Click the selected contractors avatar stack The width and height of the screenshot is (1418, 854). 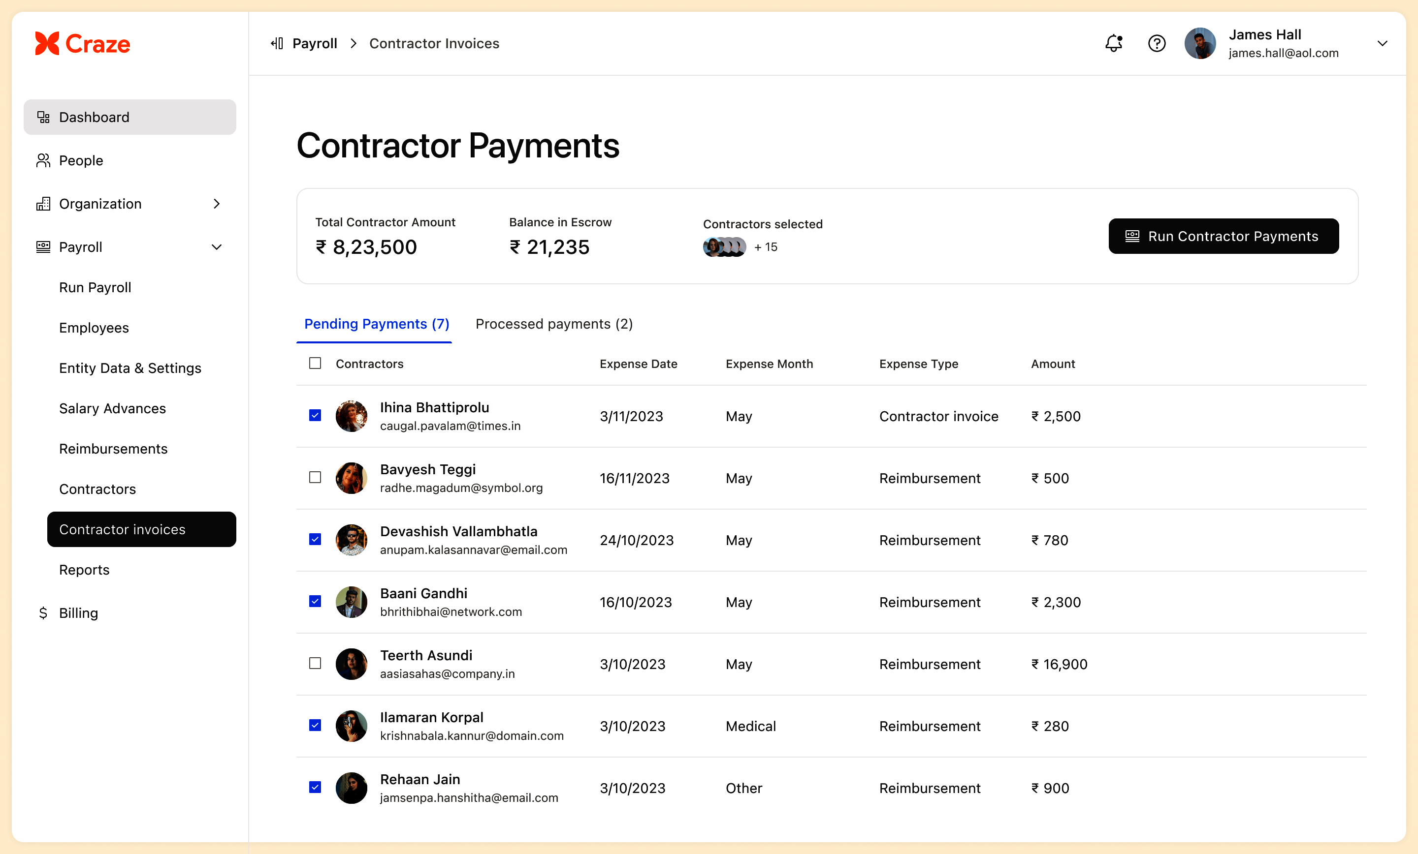tap(725, 247)
